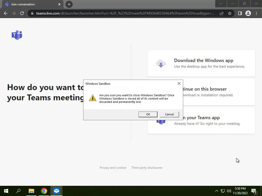Close the Windows Sandbox dialog with X
This screenshot has height=196, width=262.
coord(179,83)
